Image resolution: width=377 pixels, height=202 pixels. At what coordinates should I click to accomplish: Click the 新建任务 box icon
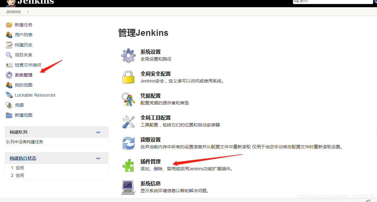pyautogui.click(x=9, y=25)
